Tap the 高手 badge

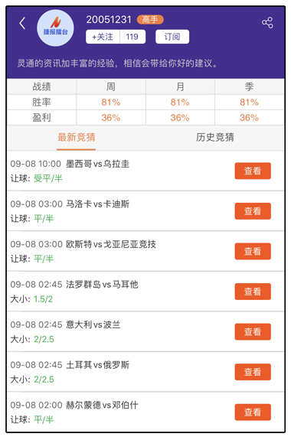pos(150,20)
